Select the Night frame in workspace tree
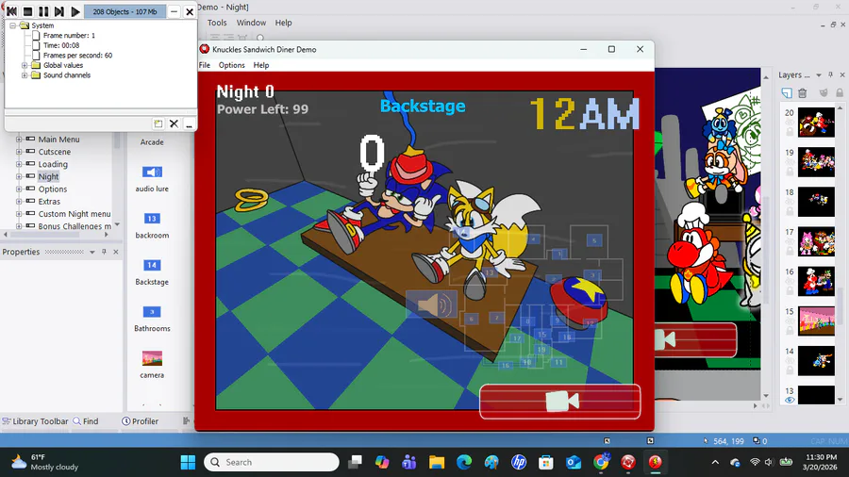The width and height of the screenshot is (849, 477). point(48,176)
